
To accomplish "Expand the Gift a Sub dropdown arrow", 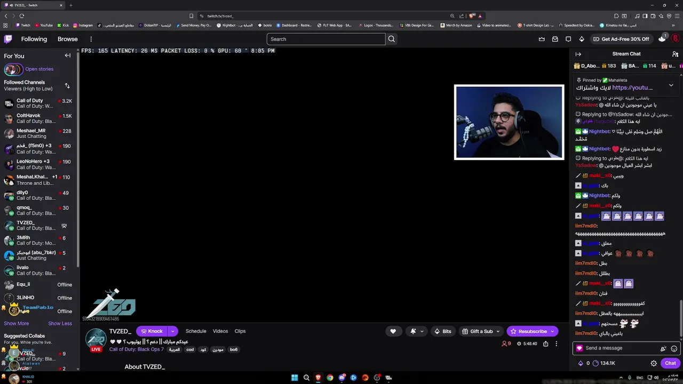I will pos(498,331).
